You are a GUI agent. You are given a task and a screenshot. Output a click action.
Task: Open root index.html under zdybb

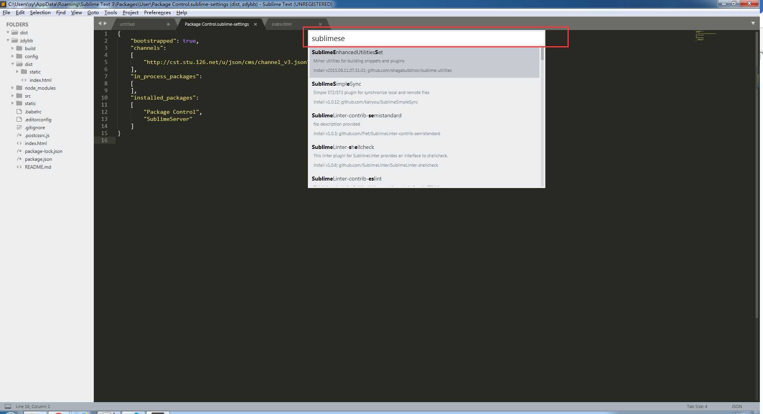pos(36,143)
